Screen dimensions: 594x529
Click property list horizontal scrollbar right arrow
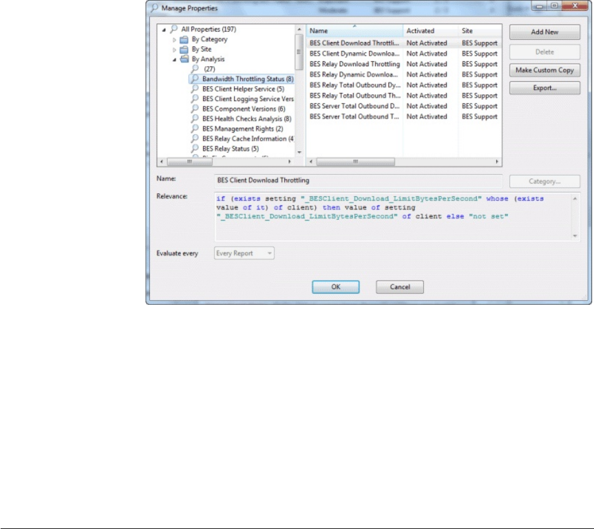pyautogui.click(x=497, y=162)
